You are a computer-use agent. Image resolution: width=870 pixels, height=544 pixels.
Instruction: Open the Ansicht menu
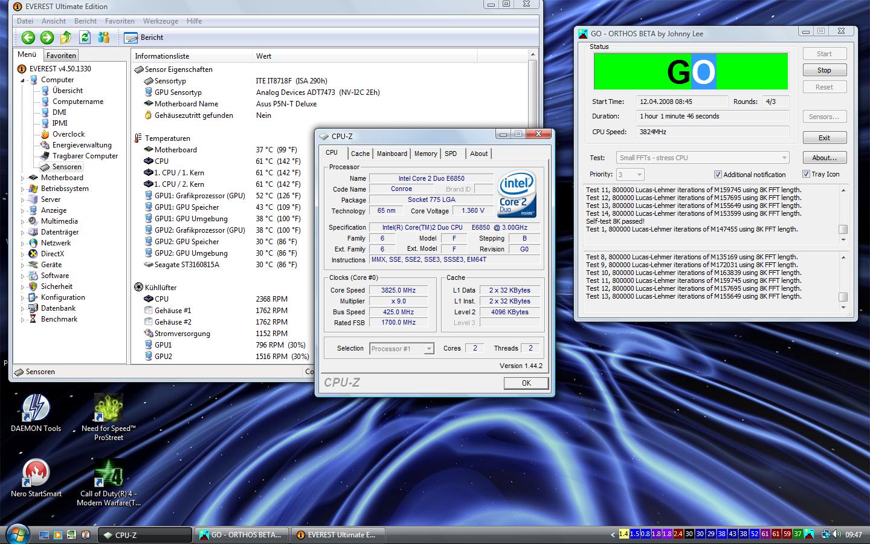(54, 21)
